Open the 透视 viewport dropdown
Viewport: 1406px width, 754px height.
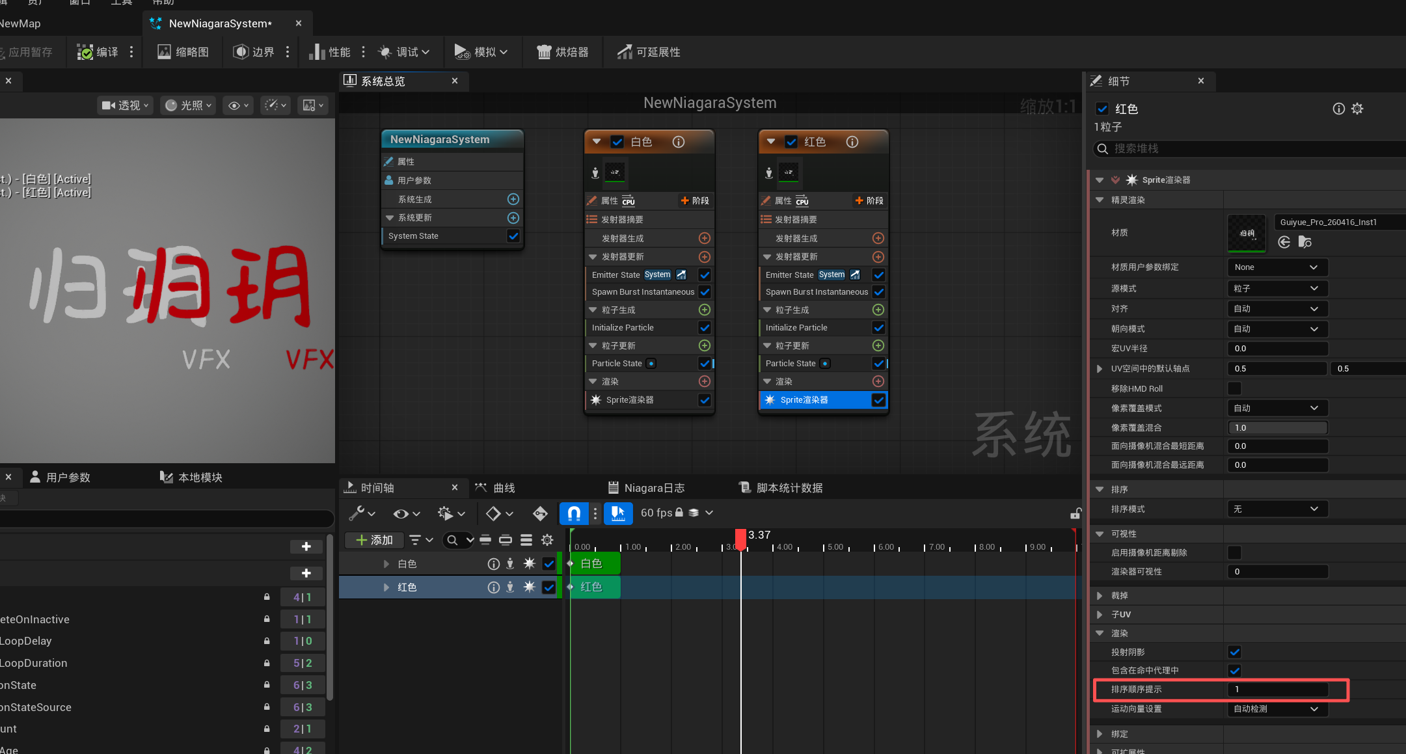click(x=125, y=105)
